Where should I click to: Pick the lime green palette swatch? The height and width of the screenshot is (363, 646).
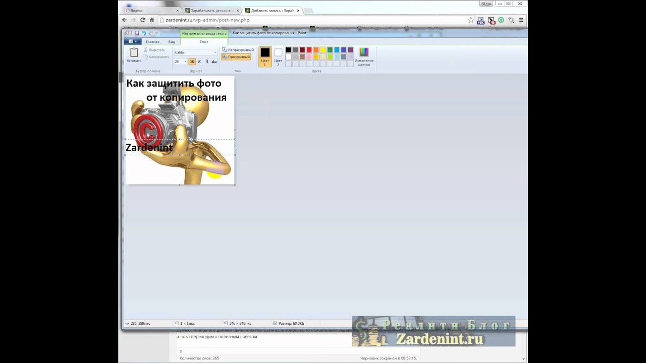(330, 57)
